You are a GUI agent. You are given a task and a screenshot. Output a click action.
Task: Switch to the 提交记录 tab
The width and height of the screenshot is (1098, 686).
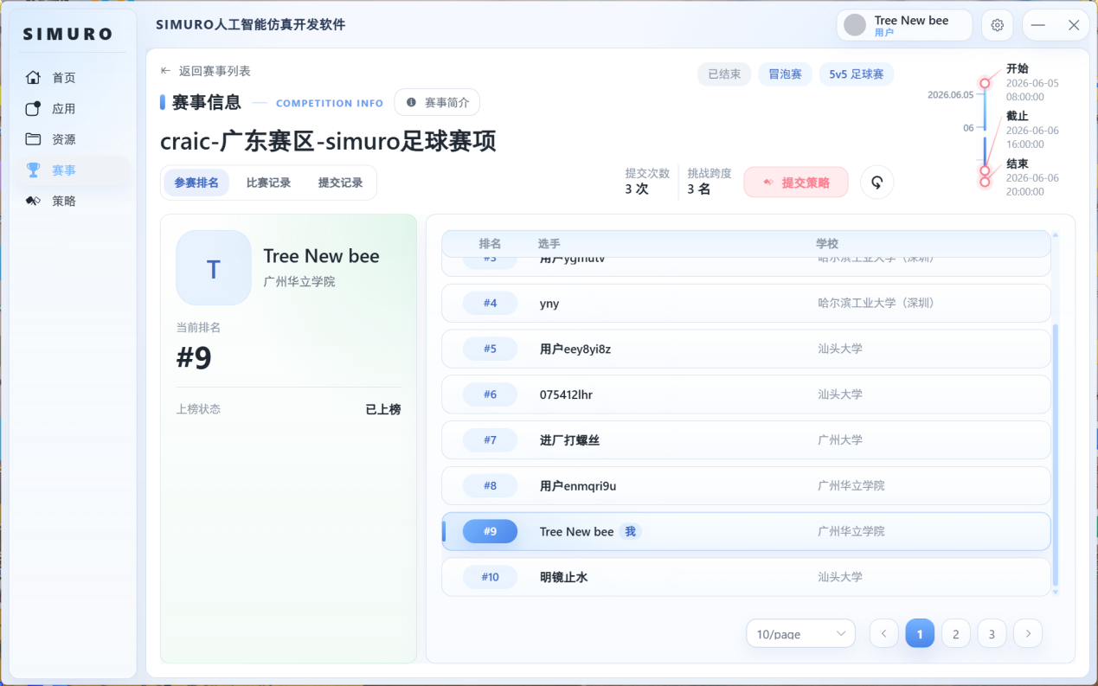pos(340,183)
